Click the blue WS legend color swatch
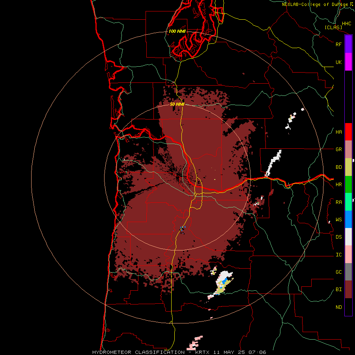 pos(348,219)
